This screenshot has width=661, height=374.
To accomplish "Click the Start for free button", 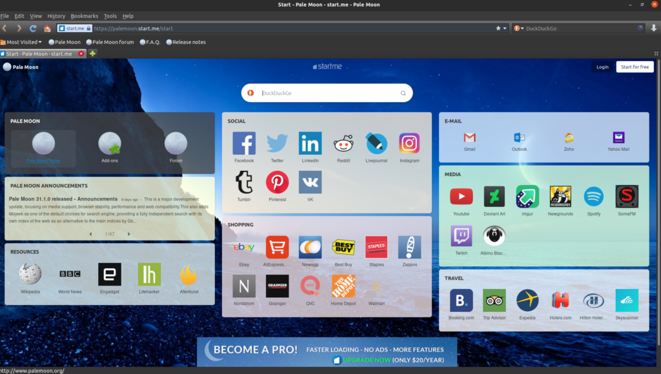I will [635, 67].
